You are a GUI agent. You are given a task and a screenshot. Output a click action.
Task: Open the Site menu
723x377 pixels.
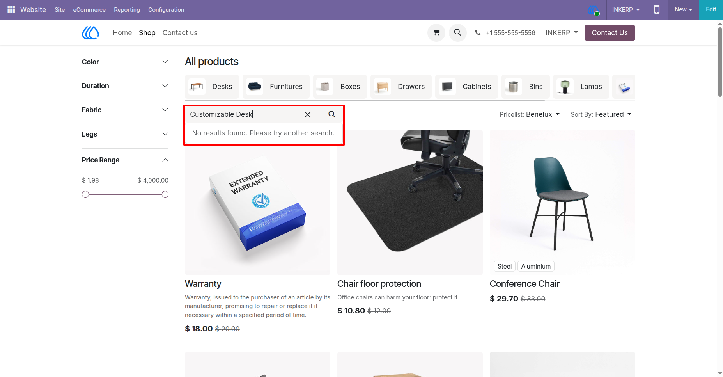point(60,10)
